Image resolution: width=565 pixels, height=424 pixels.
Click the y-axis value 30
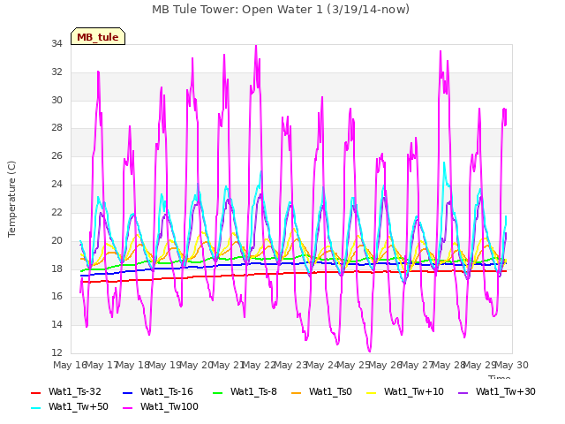56,100
